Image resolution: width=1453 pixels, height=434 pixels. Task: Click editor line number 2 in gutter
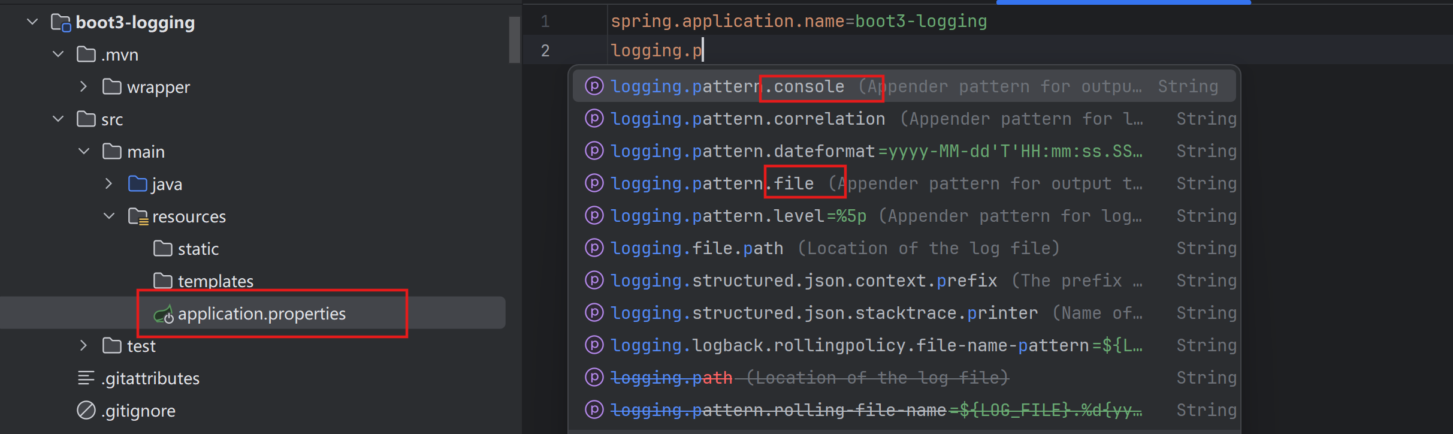pyautogui.click(x=545, y=50)
